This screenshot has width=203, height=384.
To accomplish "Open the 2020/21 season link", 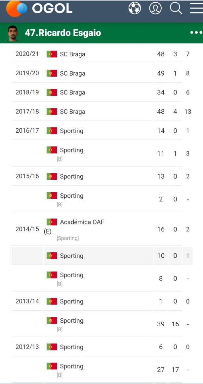I will click(27, 54).
